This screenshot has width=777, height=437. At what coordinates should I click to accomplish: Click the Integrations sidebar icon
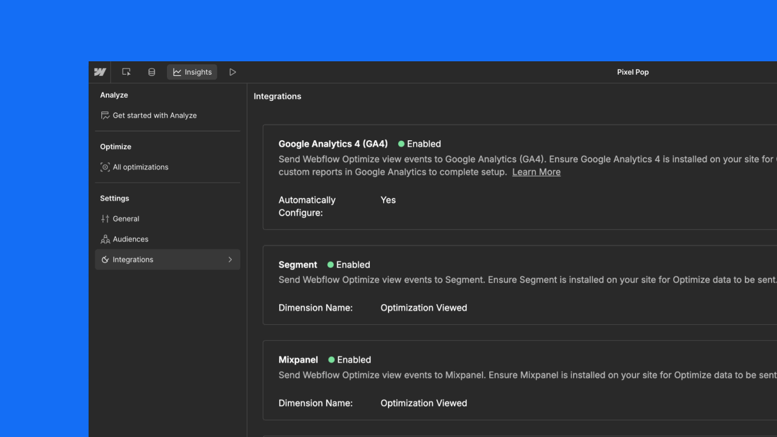105,260
